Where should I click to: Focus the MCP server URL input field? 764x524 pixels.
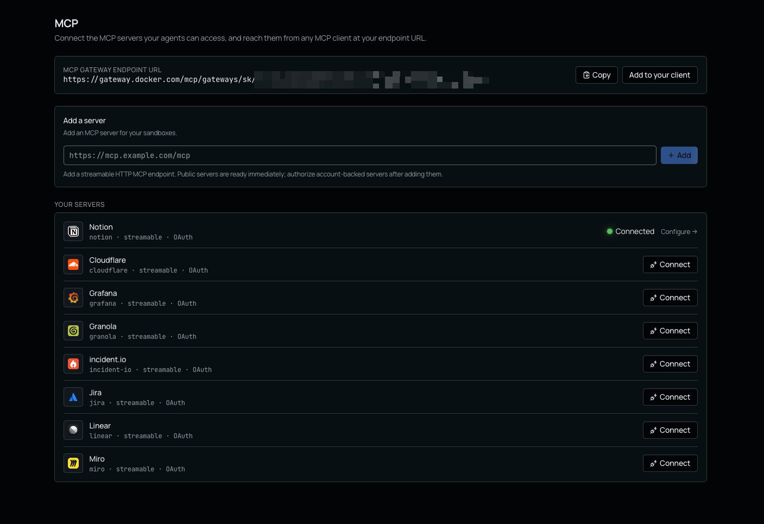click(359, 155)
